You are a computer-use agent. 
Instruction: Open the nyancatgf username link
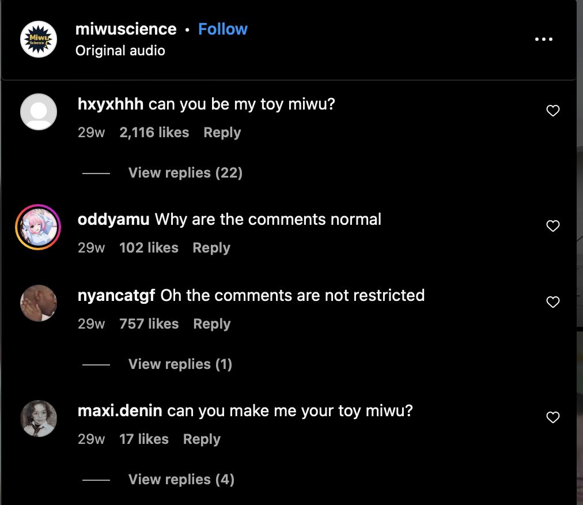pyautogui.click(x=116, y=296)
